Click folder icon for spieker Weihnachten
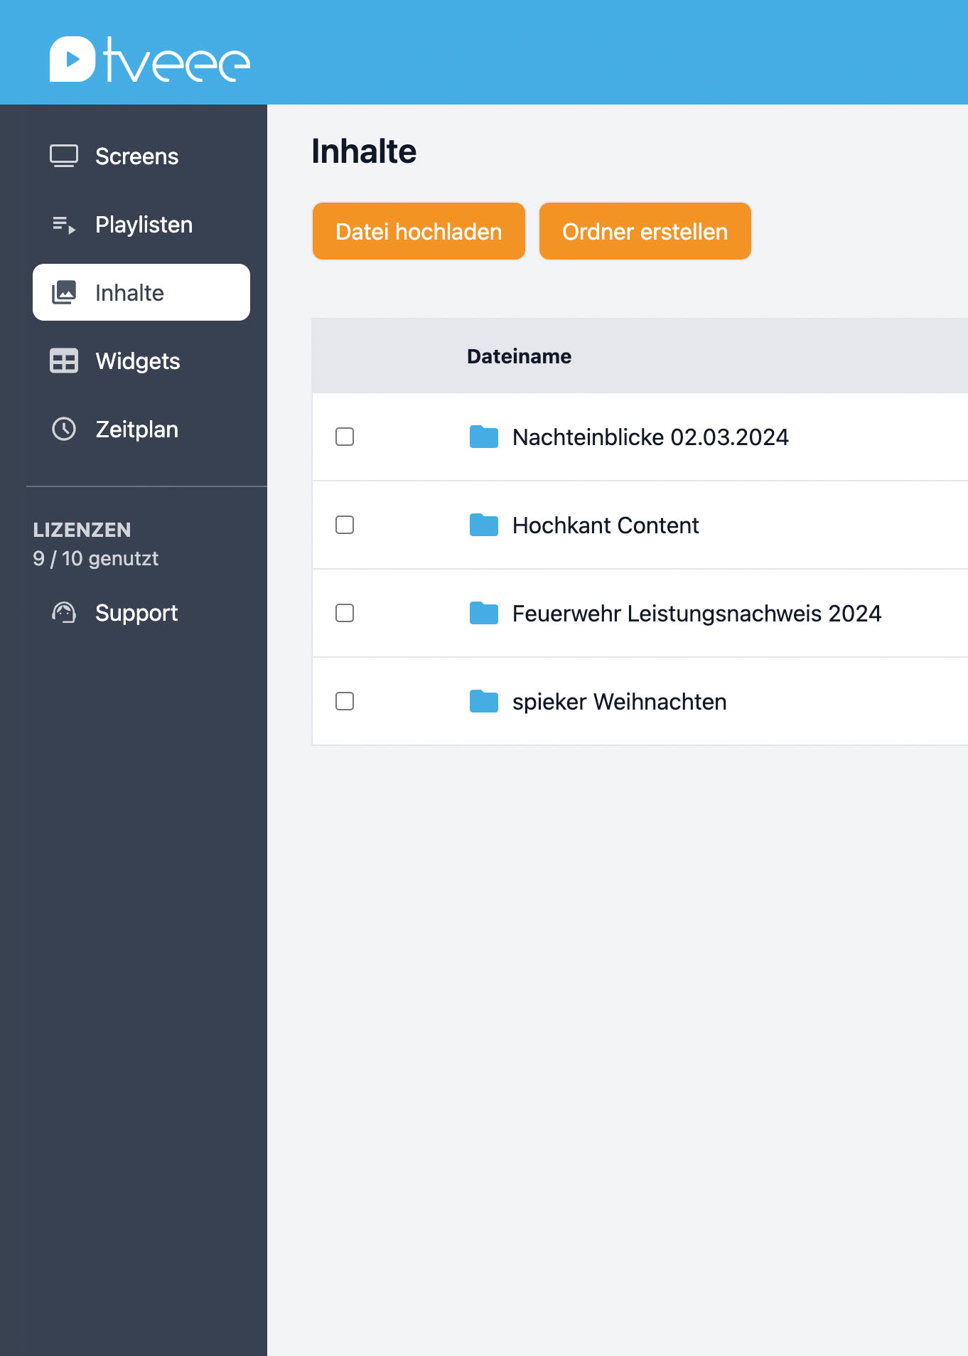The height and width of the screenshot is (1356, 968). (484, 701)
